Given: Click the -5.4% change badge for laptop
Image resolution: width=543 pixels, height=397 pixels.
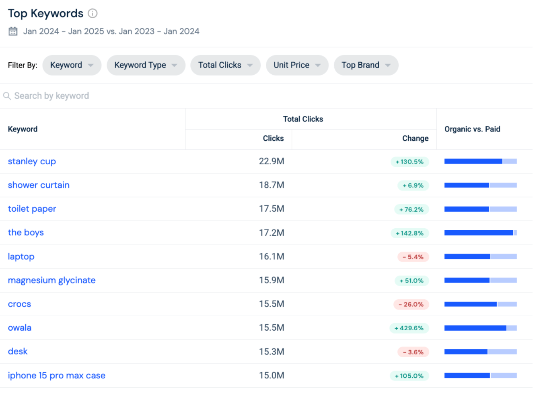Looking at the screenshot, I should click(413, 257).
